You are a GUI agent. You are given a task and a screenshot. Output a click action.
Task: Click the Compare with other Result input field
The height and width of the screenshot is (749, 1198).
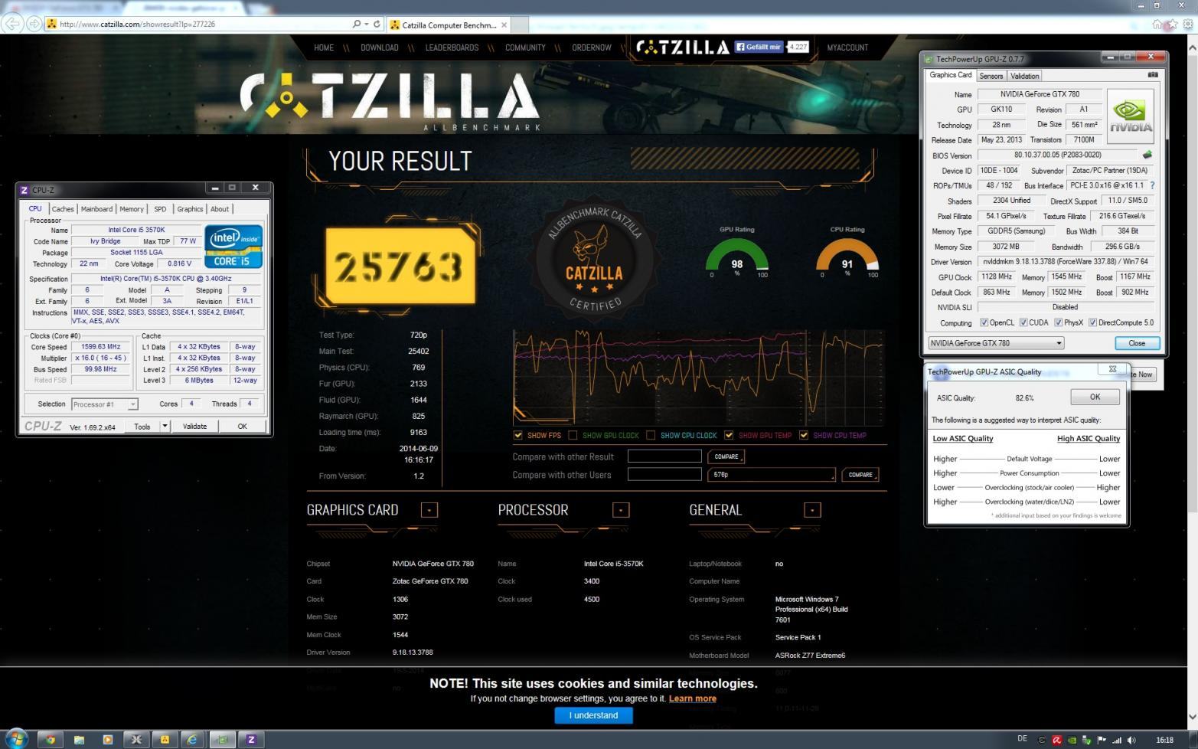point(664,456)
